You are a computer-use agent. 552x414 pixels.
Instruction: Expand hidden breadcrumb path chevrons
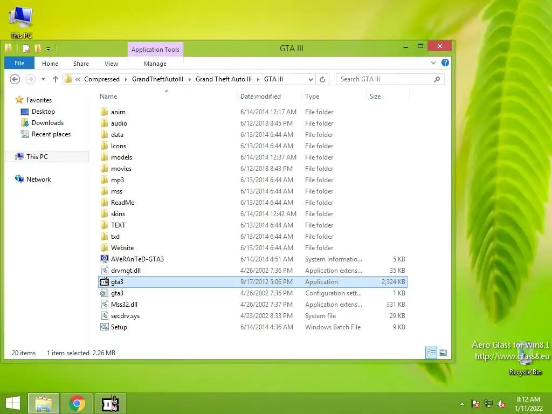(x=78, y=79)
